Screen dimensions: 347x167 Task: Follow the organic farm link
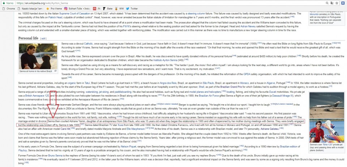point(72,83)
